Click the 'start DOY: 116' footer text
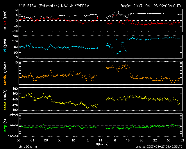The image size is (186, 149). pos(28,147)
